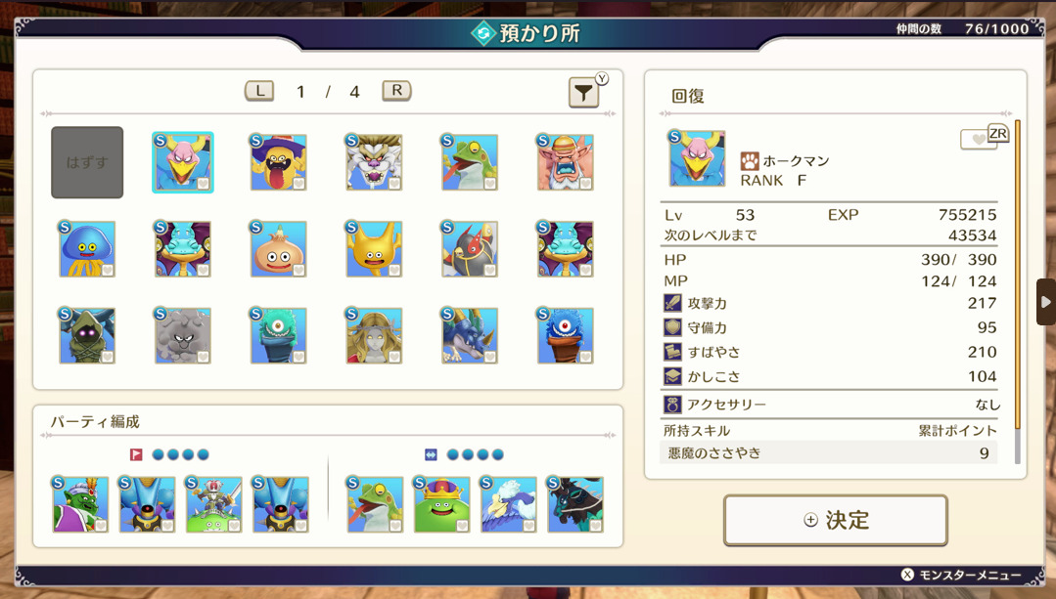Expand the side panel arrow at right edge
Image resolution: width=1056 pixels, height=599 pixels.
pyautogui.click(x=1046, y=302)
